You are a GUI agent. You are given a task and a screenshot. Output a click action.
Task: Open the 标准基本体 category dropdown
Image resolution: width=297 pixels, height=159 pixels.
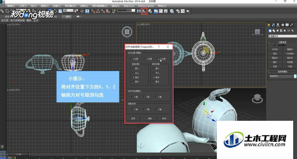coord(282,36)
